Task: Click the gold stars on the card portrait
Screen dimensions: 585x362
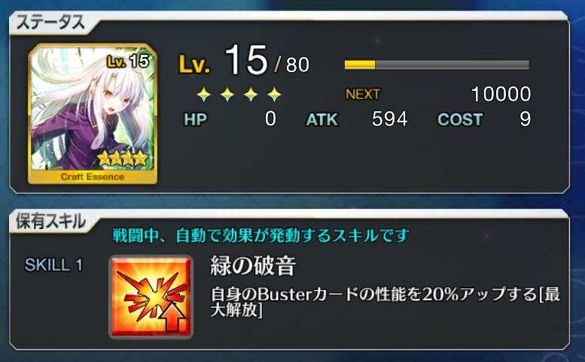Action: pyautogui.click(x=123, y=158)
